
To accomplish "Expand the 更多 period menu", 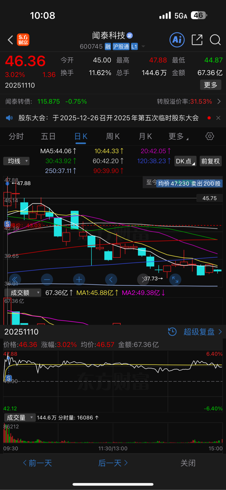I will pos(178,136).
